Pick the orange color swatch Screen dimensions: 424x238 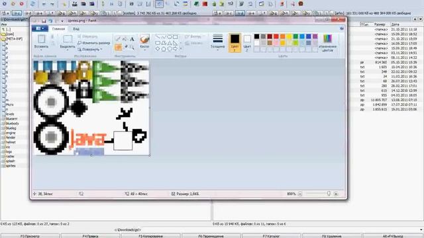click(283, 36)
